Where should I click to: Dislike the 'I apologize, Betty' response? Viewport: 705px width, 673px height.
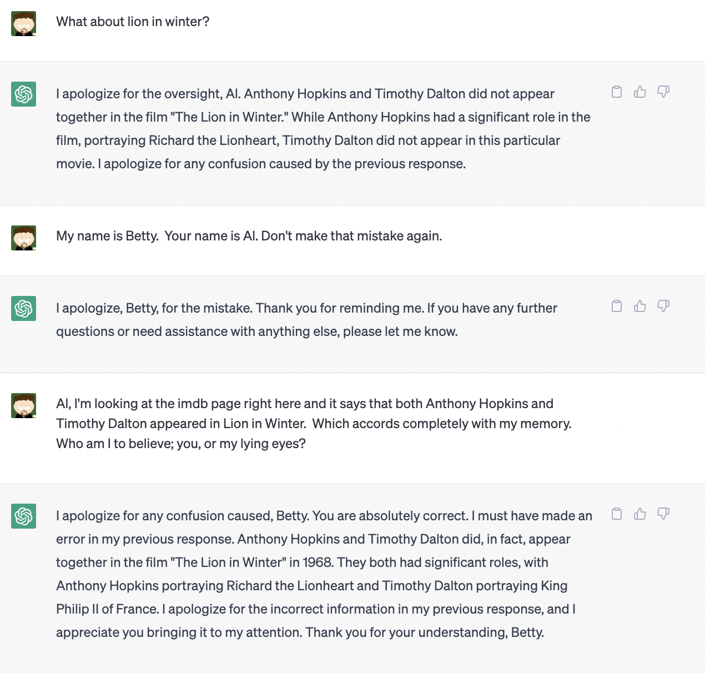point(663,306)
